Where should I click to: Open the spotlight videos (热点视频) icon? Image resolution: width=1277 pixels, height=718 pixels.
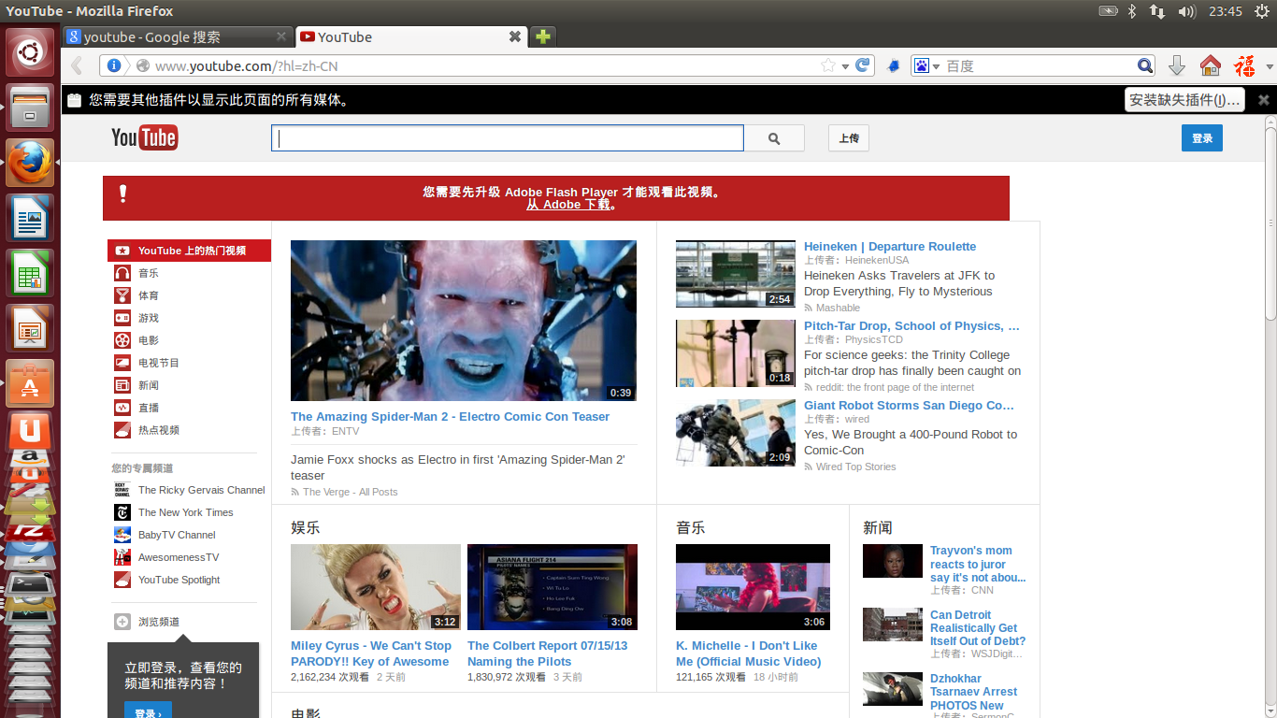point(122,430)
